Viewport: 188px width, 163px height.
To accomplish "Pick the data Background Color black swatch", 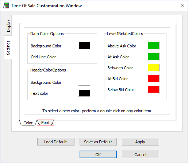I will 84,46.
